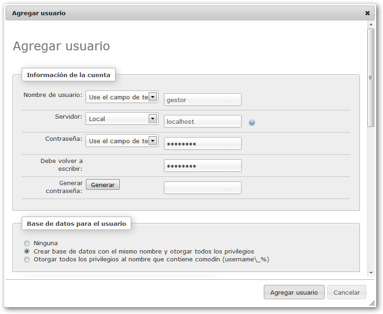Close the Agregar usuario dialog

click(367, 13)
